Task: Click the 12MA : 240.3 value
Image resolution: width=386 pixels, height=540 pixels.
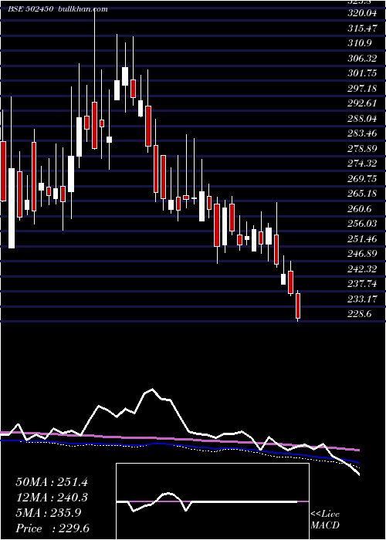Action: tap(52, 498)
